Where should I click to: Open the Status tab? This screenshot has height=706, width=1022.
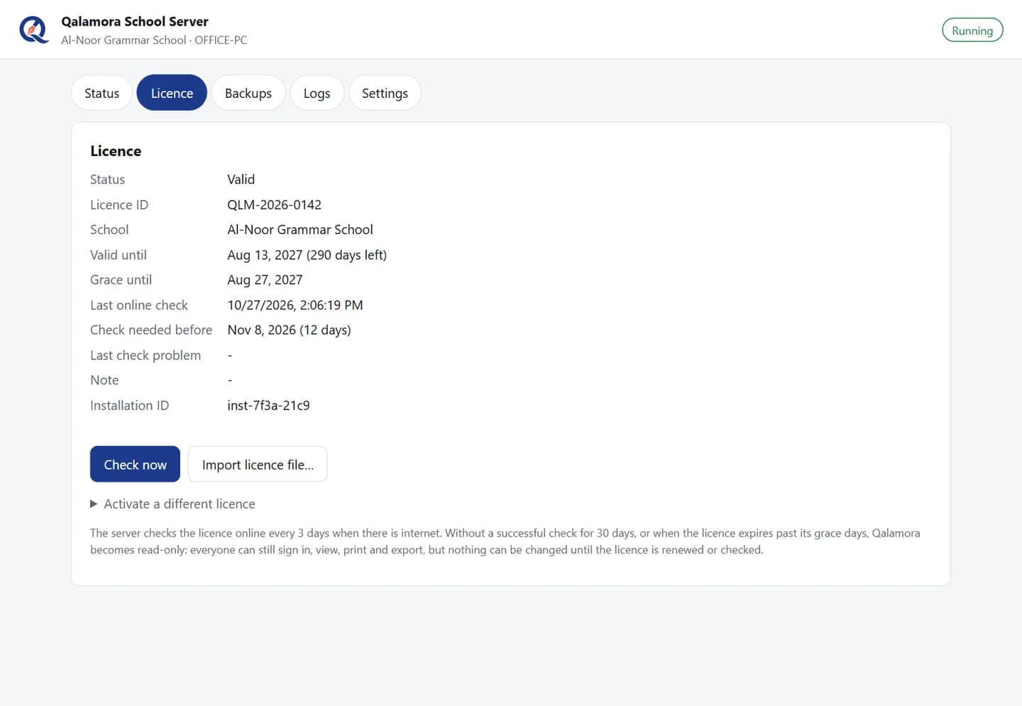[x=101, y=93]
